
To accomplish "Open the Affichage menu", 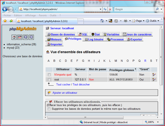I will pos(30,15).
